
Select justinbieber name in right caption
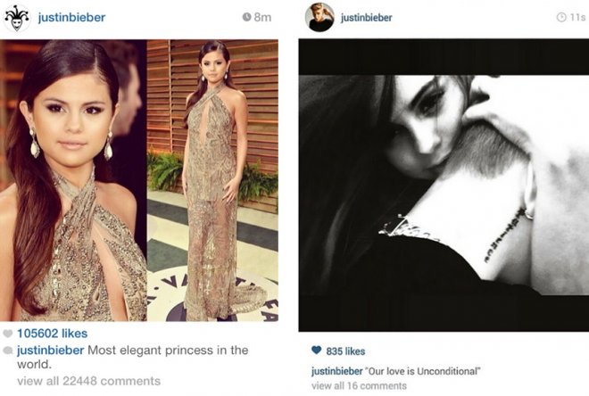pos(337,371)
